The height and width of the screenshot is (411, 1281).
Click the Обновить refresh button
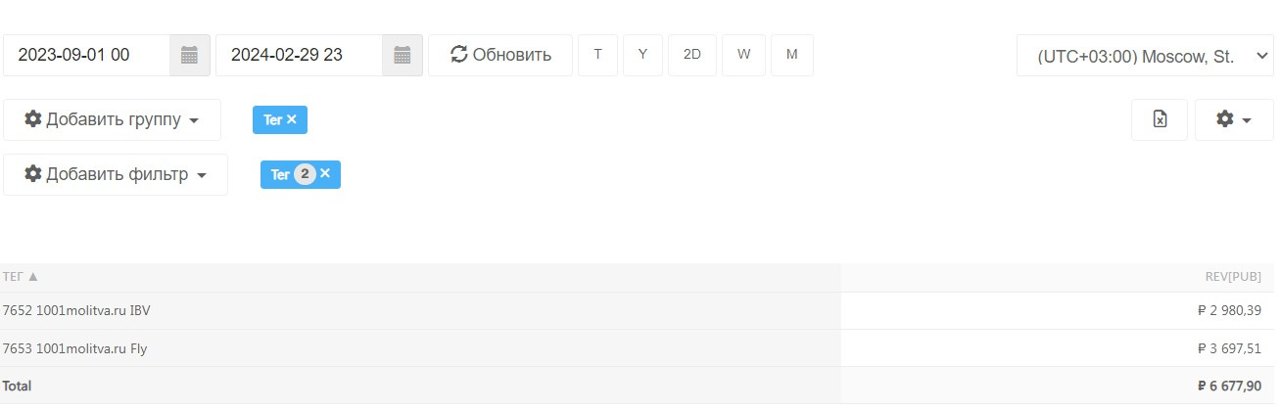[499, 55]
